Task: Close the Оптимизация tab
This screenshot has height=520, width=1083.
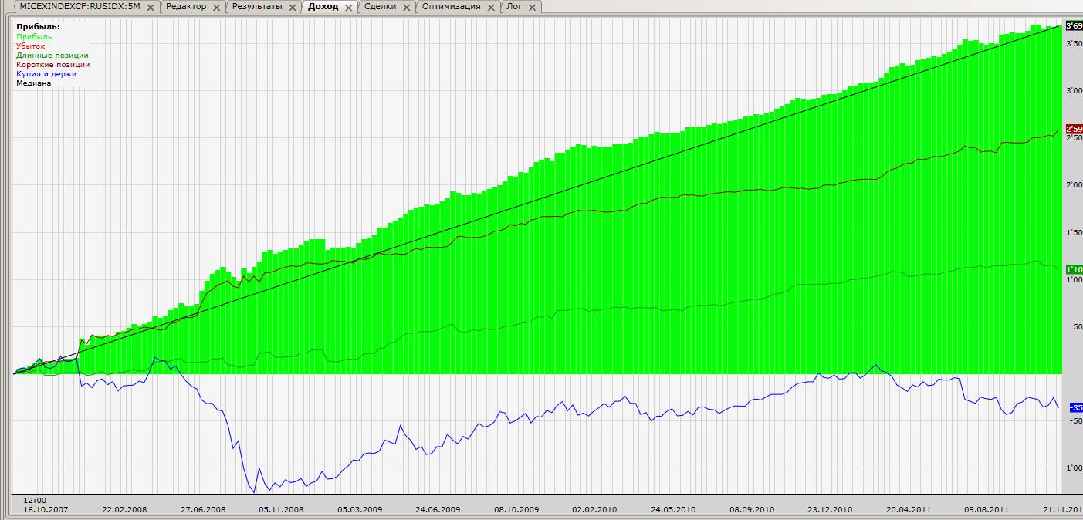Action: (x=491, y=7)
